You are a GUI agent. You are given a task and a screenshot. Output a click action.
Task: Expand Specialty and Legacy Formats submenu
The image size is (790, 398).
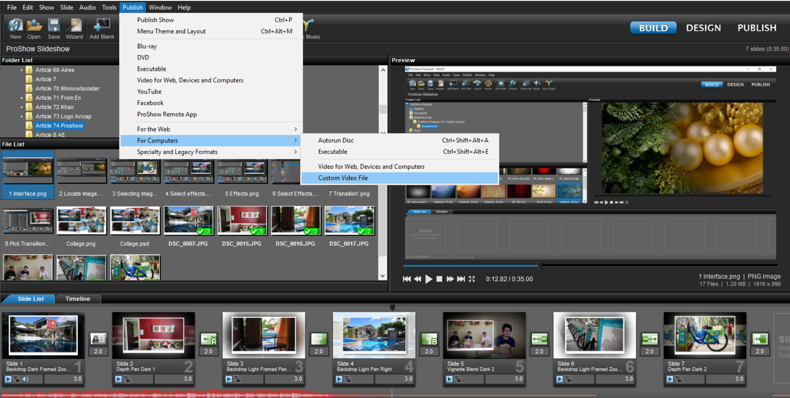(211, 152)
